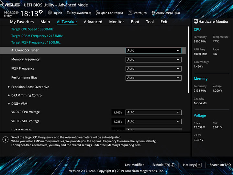233x175 pixels.
Task: Click the 18:13 clock display
Action: coord(29,14)
